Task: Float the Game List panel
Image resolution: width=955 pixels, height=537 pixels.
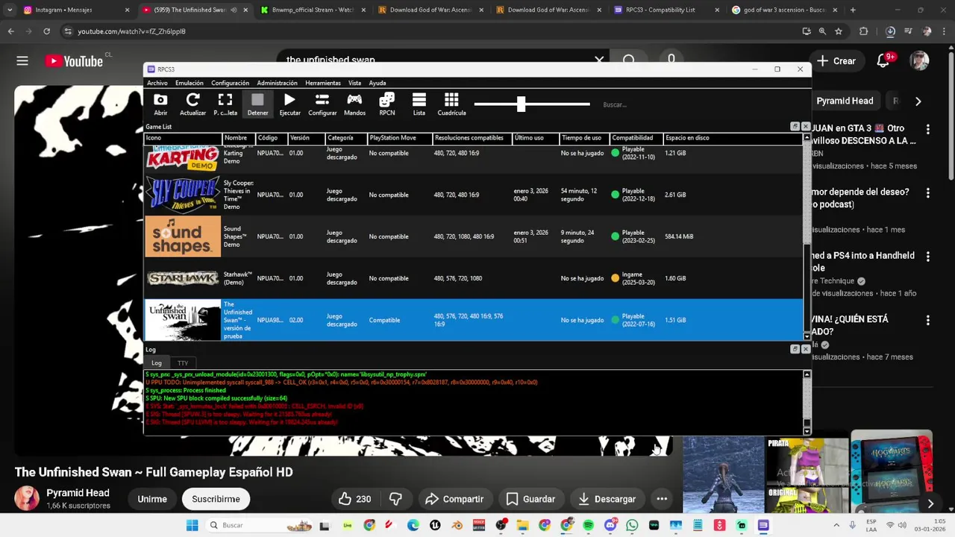Action: click(x=795, y=127)
